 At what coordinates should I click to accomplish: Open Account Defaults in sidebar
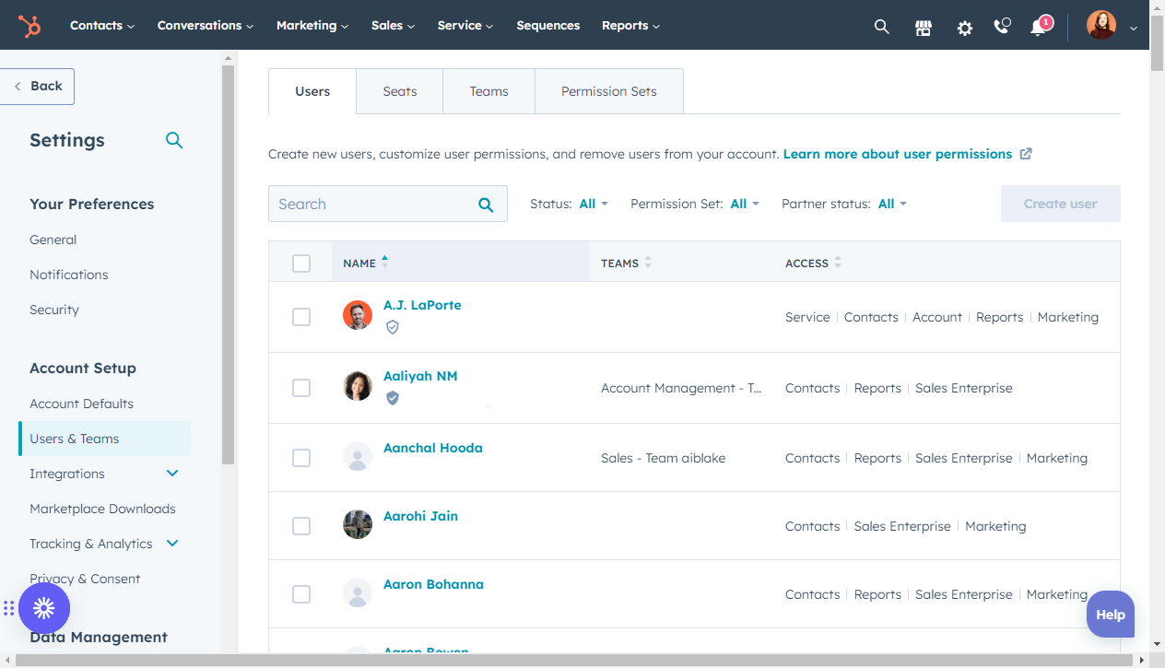click(81, 404)
